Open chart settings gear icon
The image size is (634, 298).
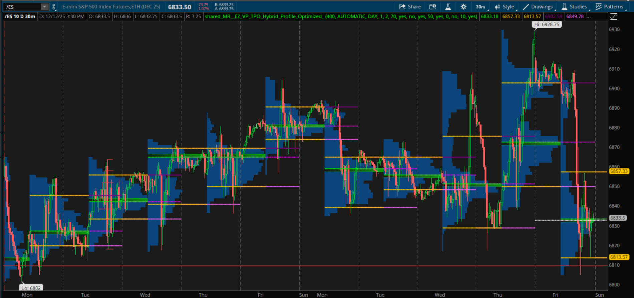[463, 7]
